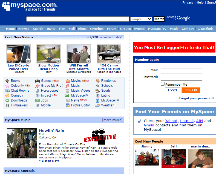Click the Grade My Prof A+ icon
This screenshot has height=174, width=216.
[38, 86]
